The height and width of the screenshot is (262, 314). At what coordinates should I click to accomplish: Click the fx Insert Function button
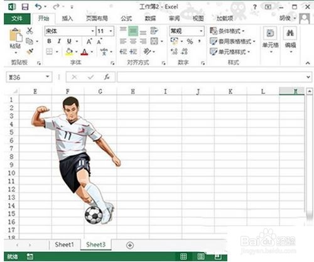[107, 77]
